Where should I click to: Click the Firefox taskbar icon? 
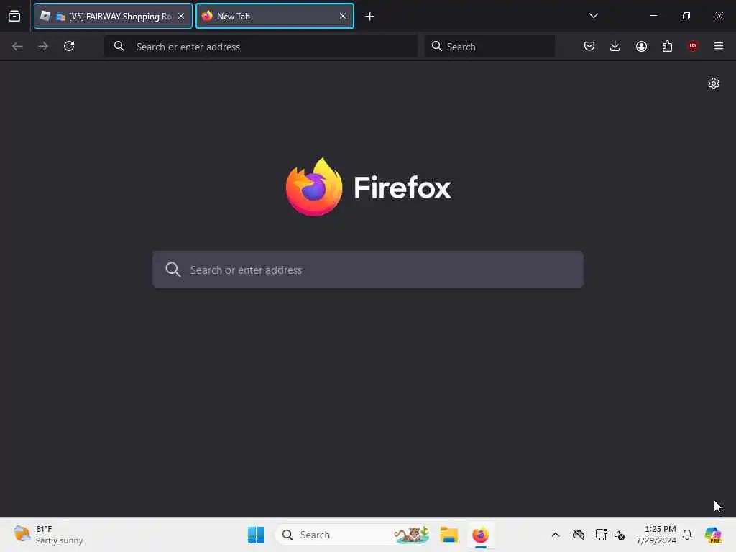(480, 535)
